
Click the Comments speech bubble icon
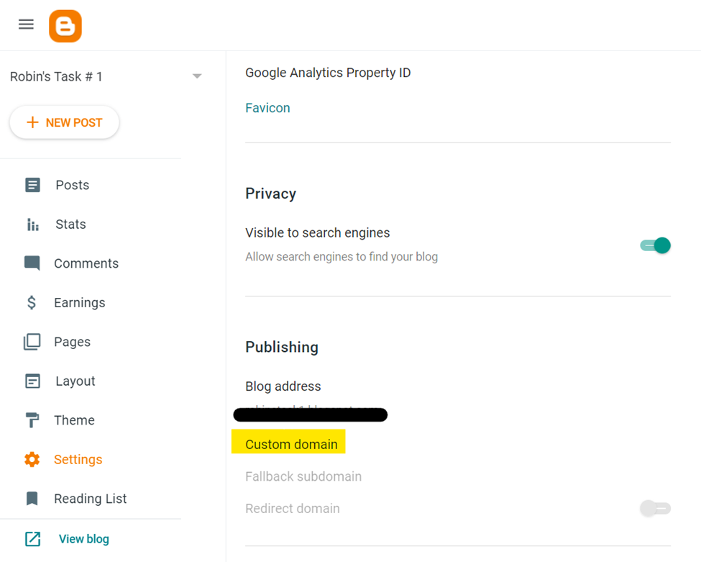[32, 263]
